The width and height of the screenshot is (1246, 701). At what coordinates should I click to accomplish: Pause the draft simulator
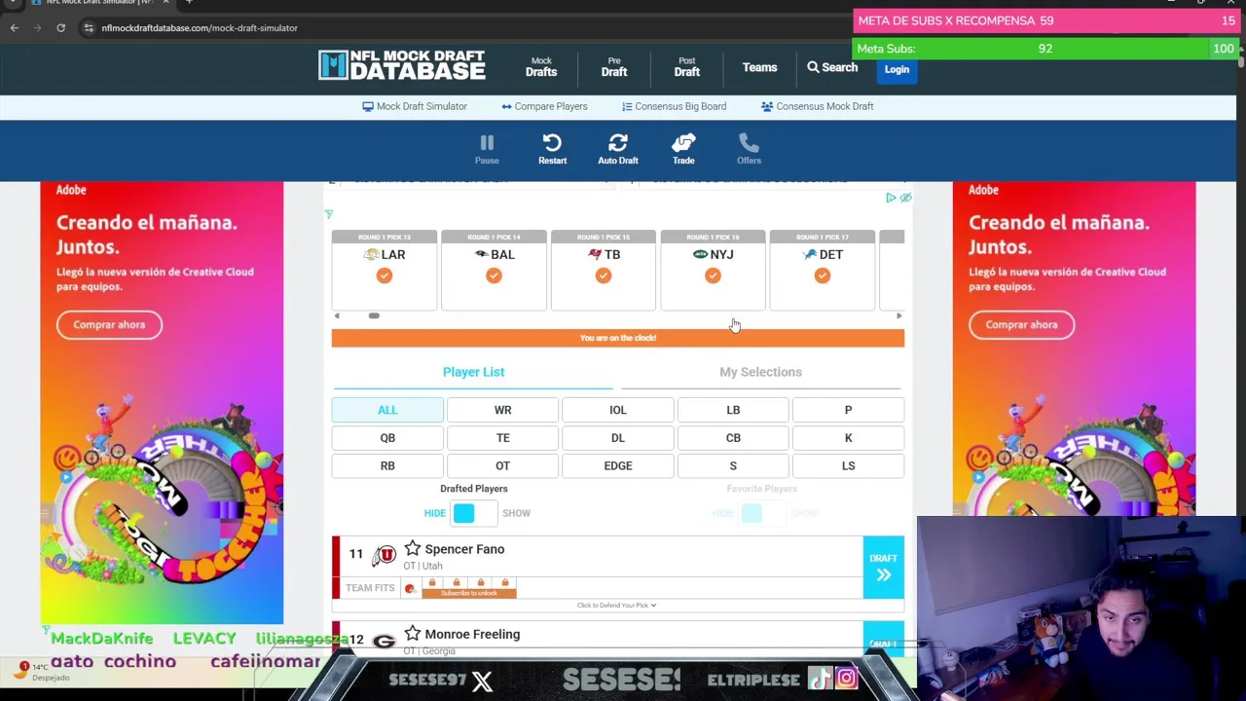click(x=487, y=149)
